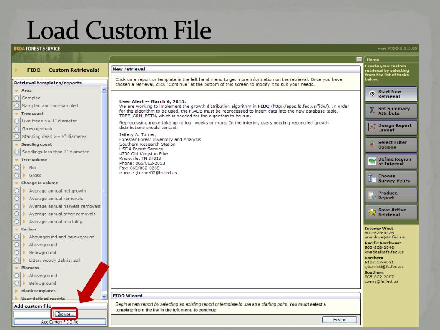Image resolution: width=440 pixels, height=330 pixels.
Task: Click the Produce Report icon
Action: tap(372, 195)
